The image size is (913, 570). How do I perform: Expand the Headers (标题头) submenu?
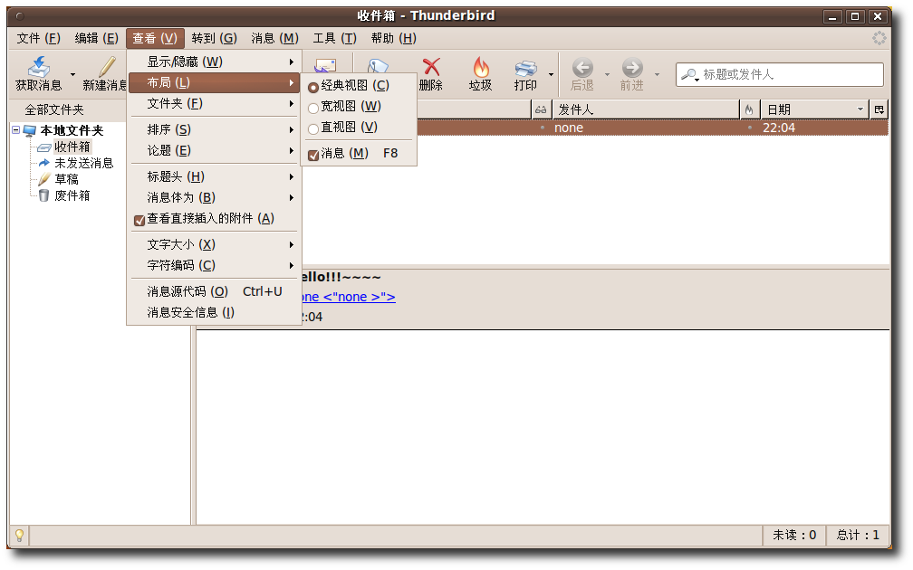(x=214, y=176)
